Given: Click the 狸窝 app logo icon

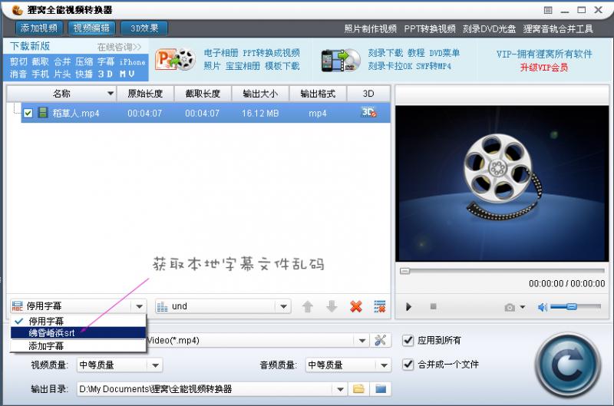Looking at the screenshot, I should [x=17, y=10].
